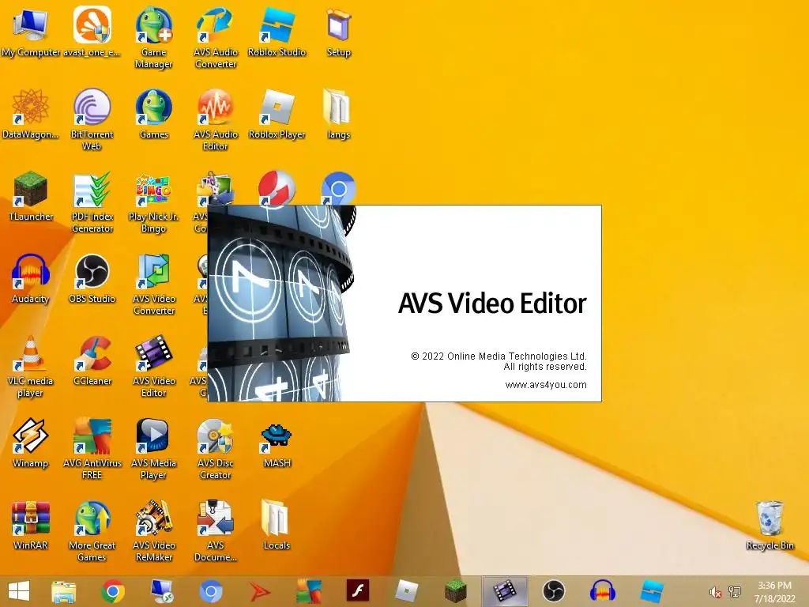Open network status tray icon

pos(735,592)
